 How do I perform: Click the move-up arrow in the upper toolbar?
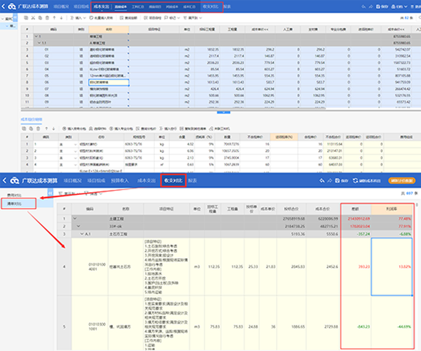coord(54,17)
